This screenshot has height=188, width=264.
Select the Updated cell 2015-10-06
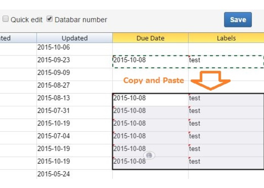point(74,49)
